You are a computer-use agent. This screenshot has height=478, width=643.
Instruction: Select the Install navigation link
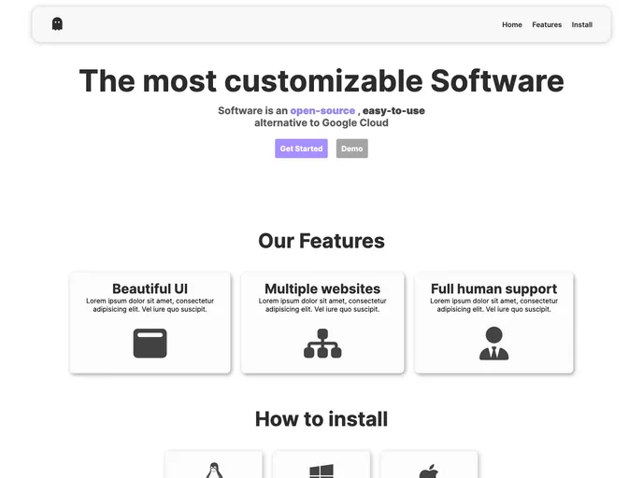(581, 25)
